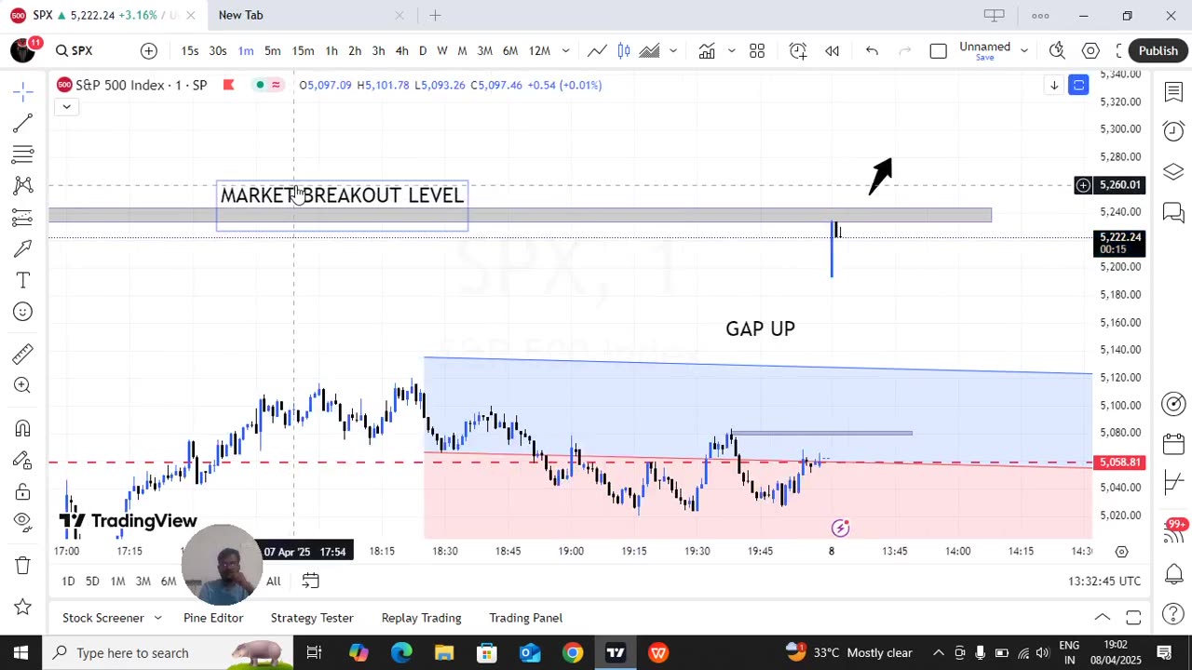Select the 1h timeframe
Screen dimensions: 1192x670
coord(332,51)
